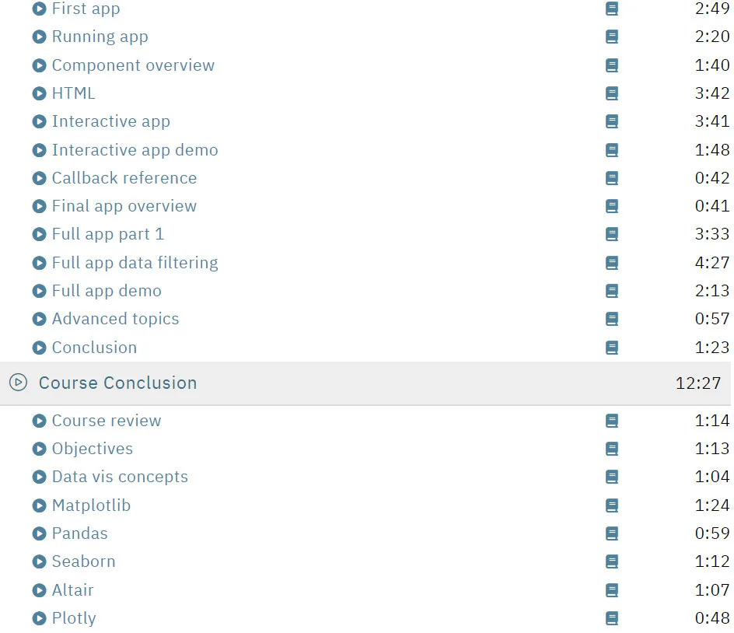Screen dimensions: 734x633
Task: Click the play icon beside Matplotlib
Action: point(40,505)
